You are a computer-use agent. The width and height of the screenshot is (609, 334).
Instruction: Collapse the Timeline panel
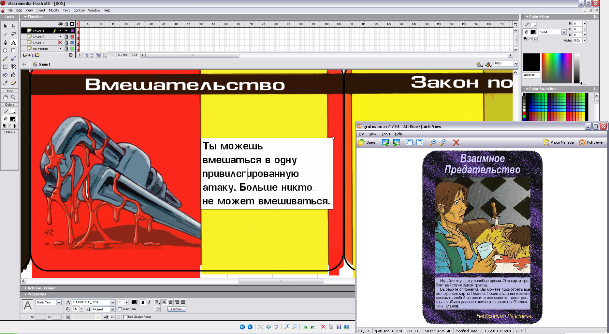tap(25, 17)
